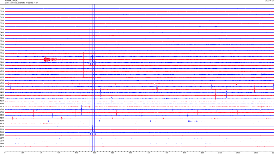274x154 pixels.
Task: Click the 01:00 row label
Action: (x=2, y=14)
